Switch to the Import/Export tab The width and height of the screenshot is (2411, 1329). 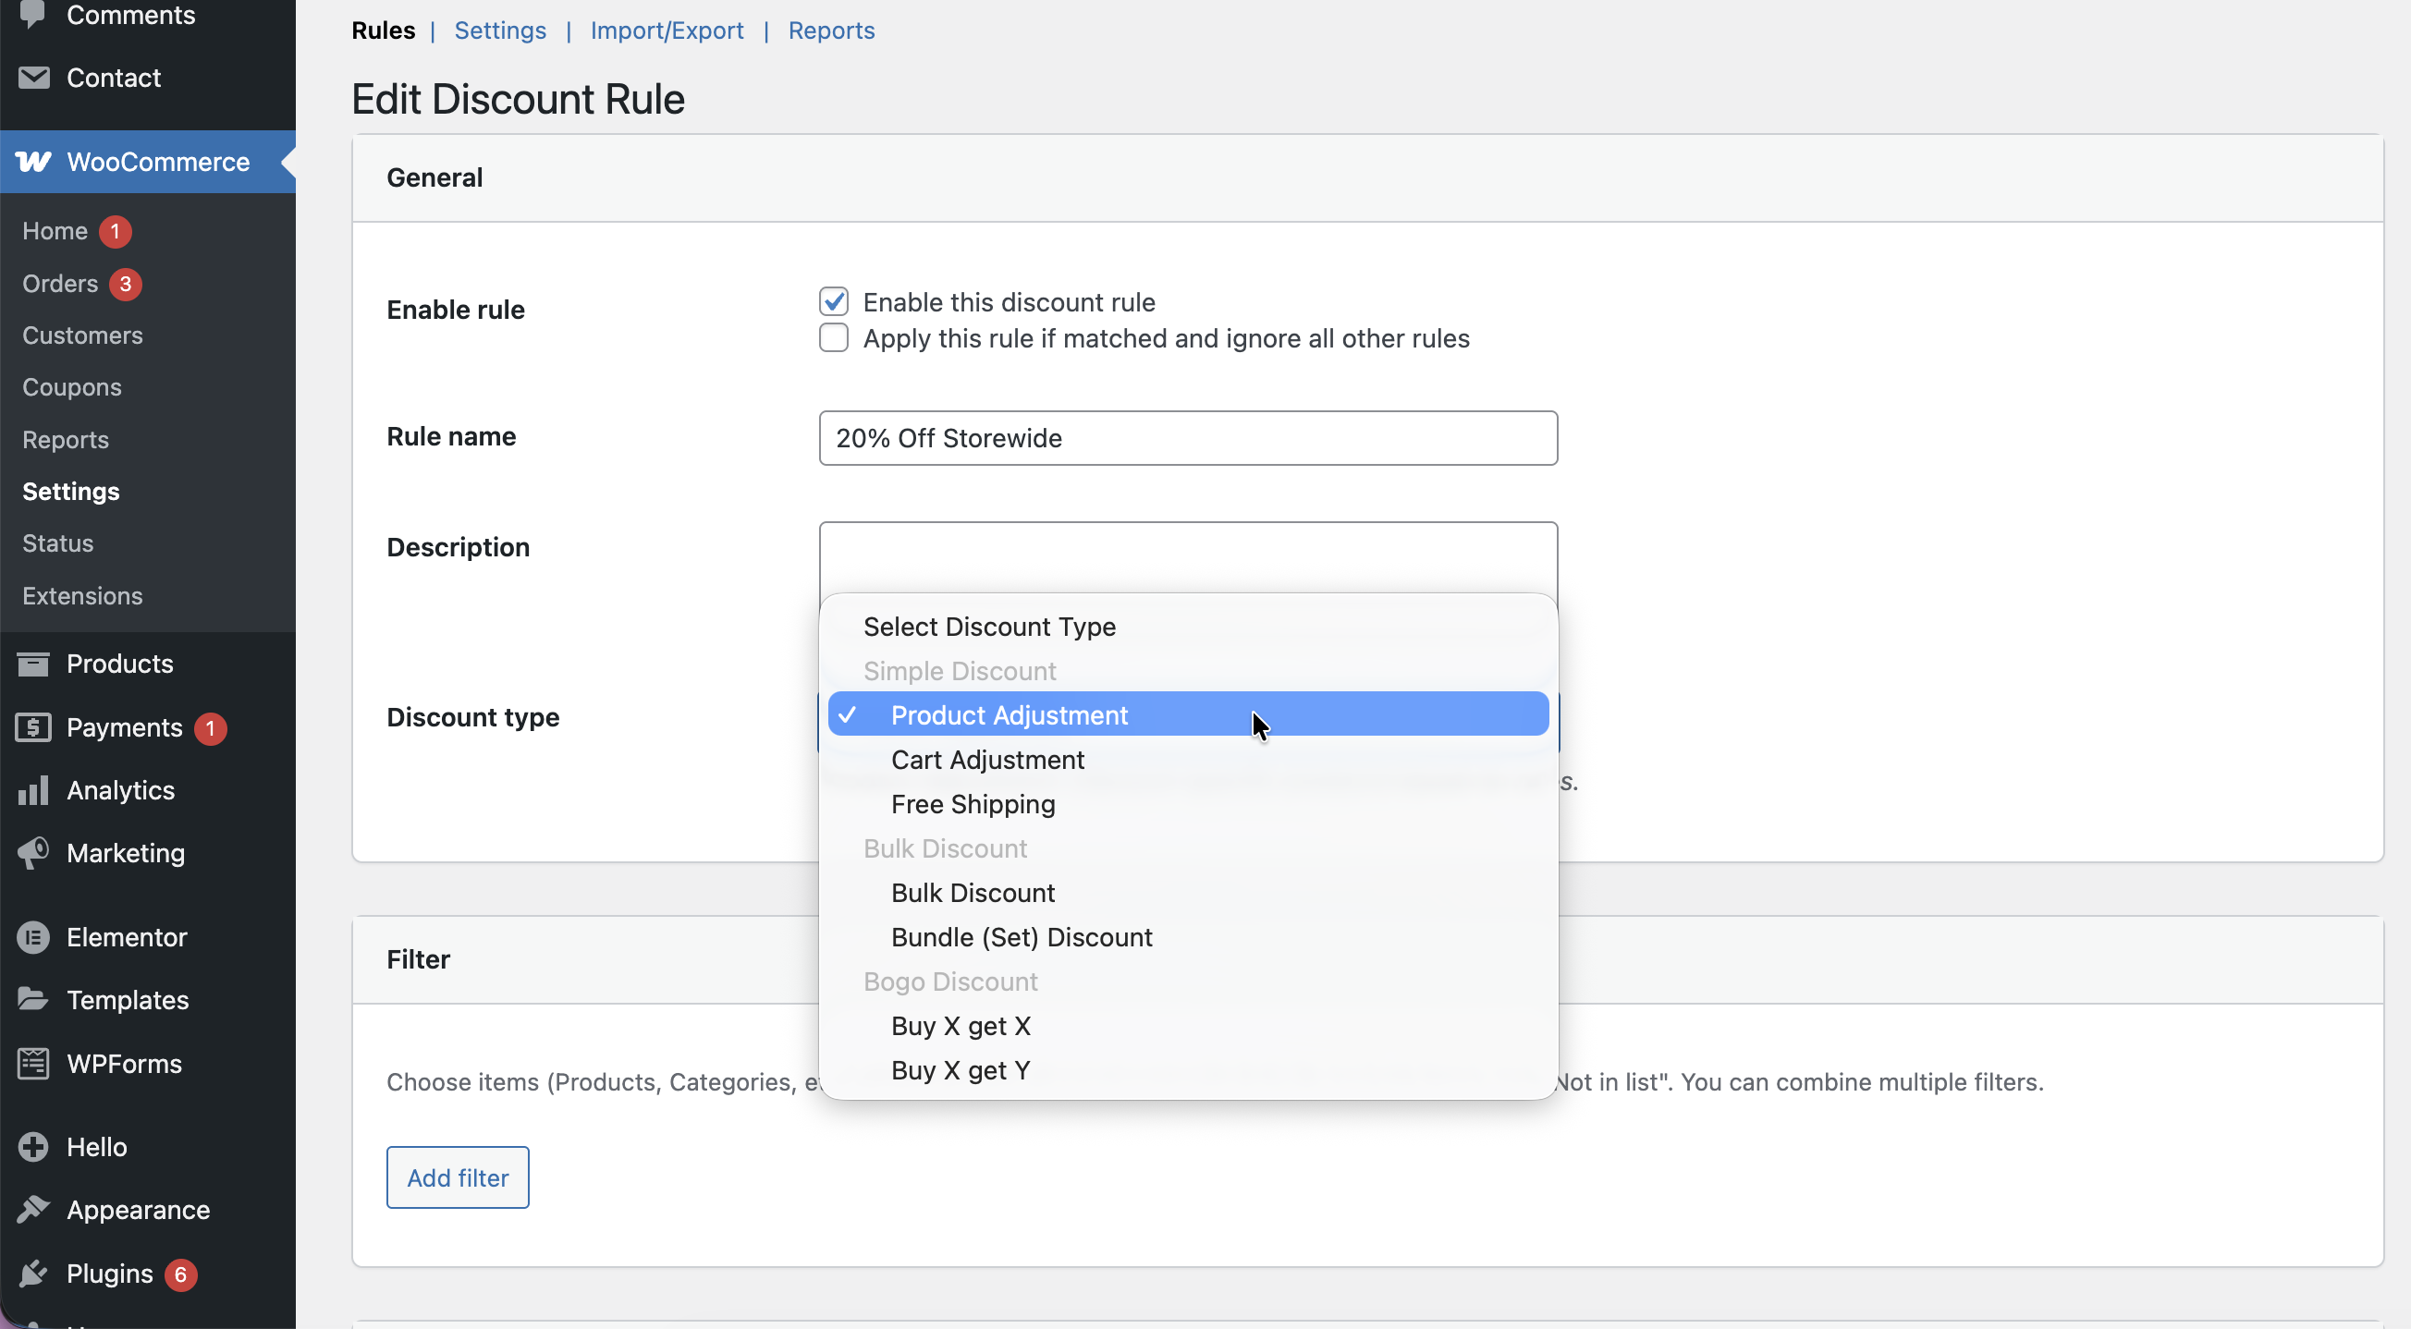[667, 30]
